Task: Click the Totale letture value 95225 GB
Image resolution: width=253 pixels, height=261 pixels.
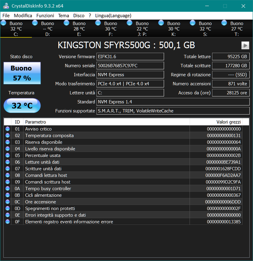Action: 231,56
